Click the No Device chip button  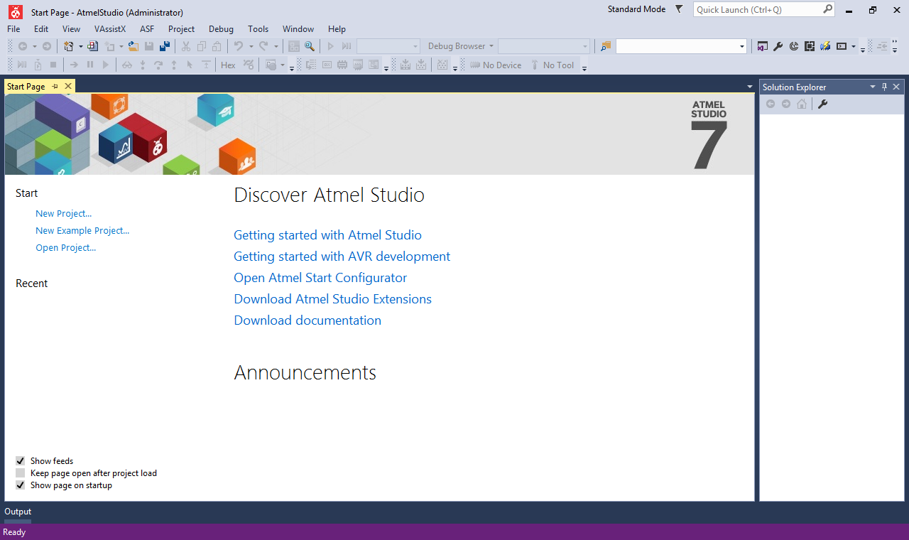click(x=496, y=65)
